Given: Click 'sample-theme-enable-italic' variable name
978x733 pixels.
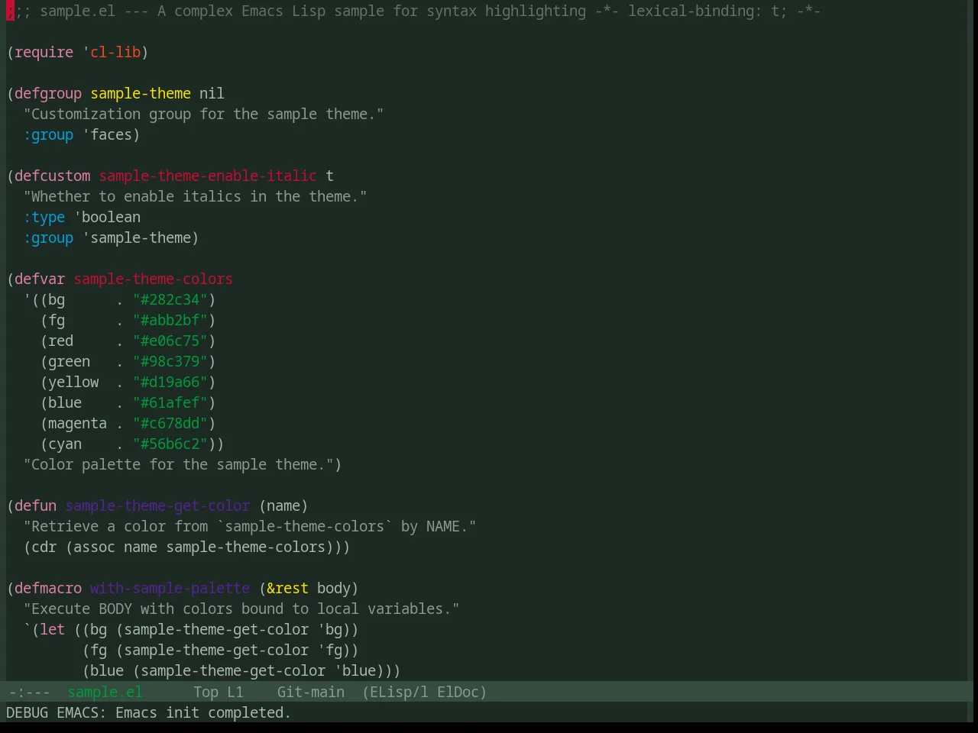Looking at the screenshot, I should click(208, 176).
